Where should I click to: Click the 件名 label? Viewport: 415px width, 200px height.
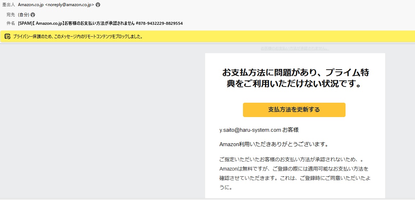[x=11, y=23]
